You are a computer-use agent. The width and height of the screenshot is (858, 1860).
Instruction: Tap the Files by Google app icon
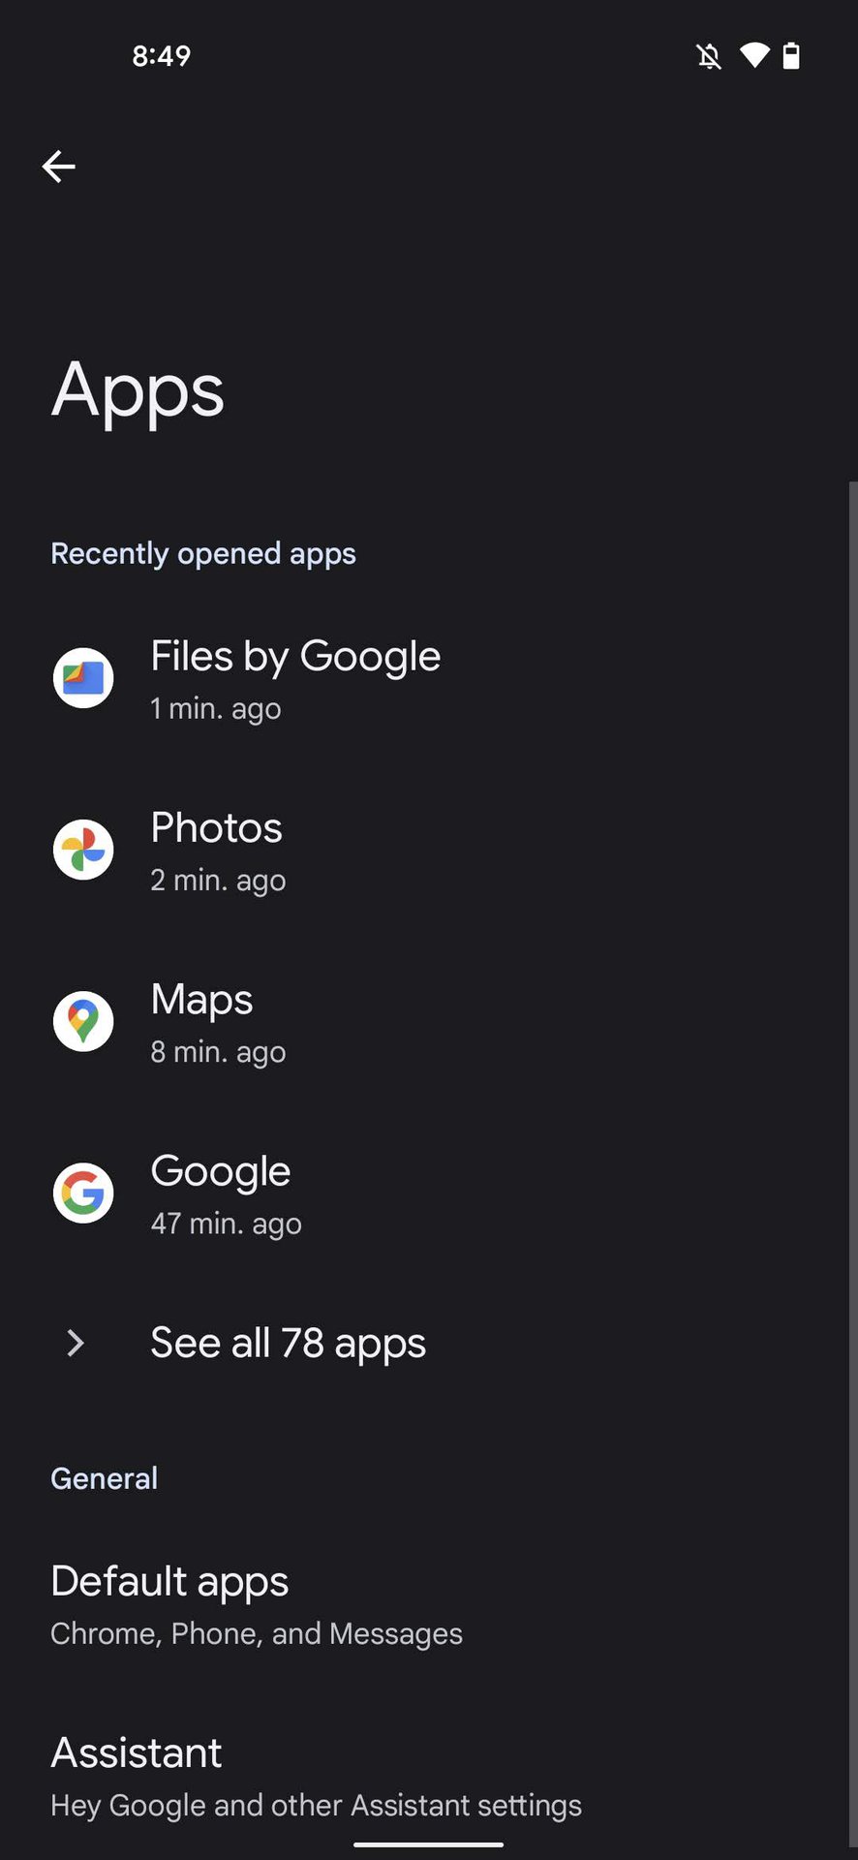pos(83,678)
